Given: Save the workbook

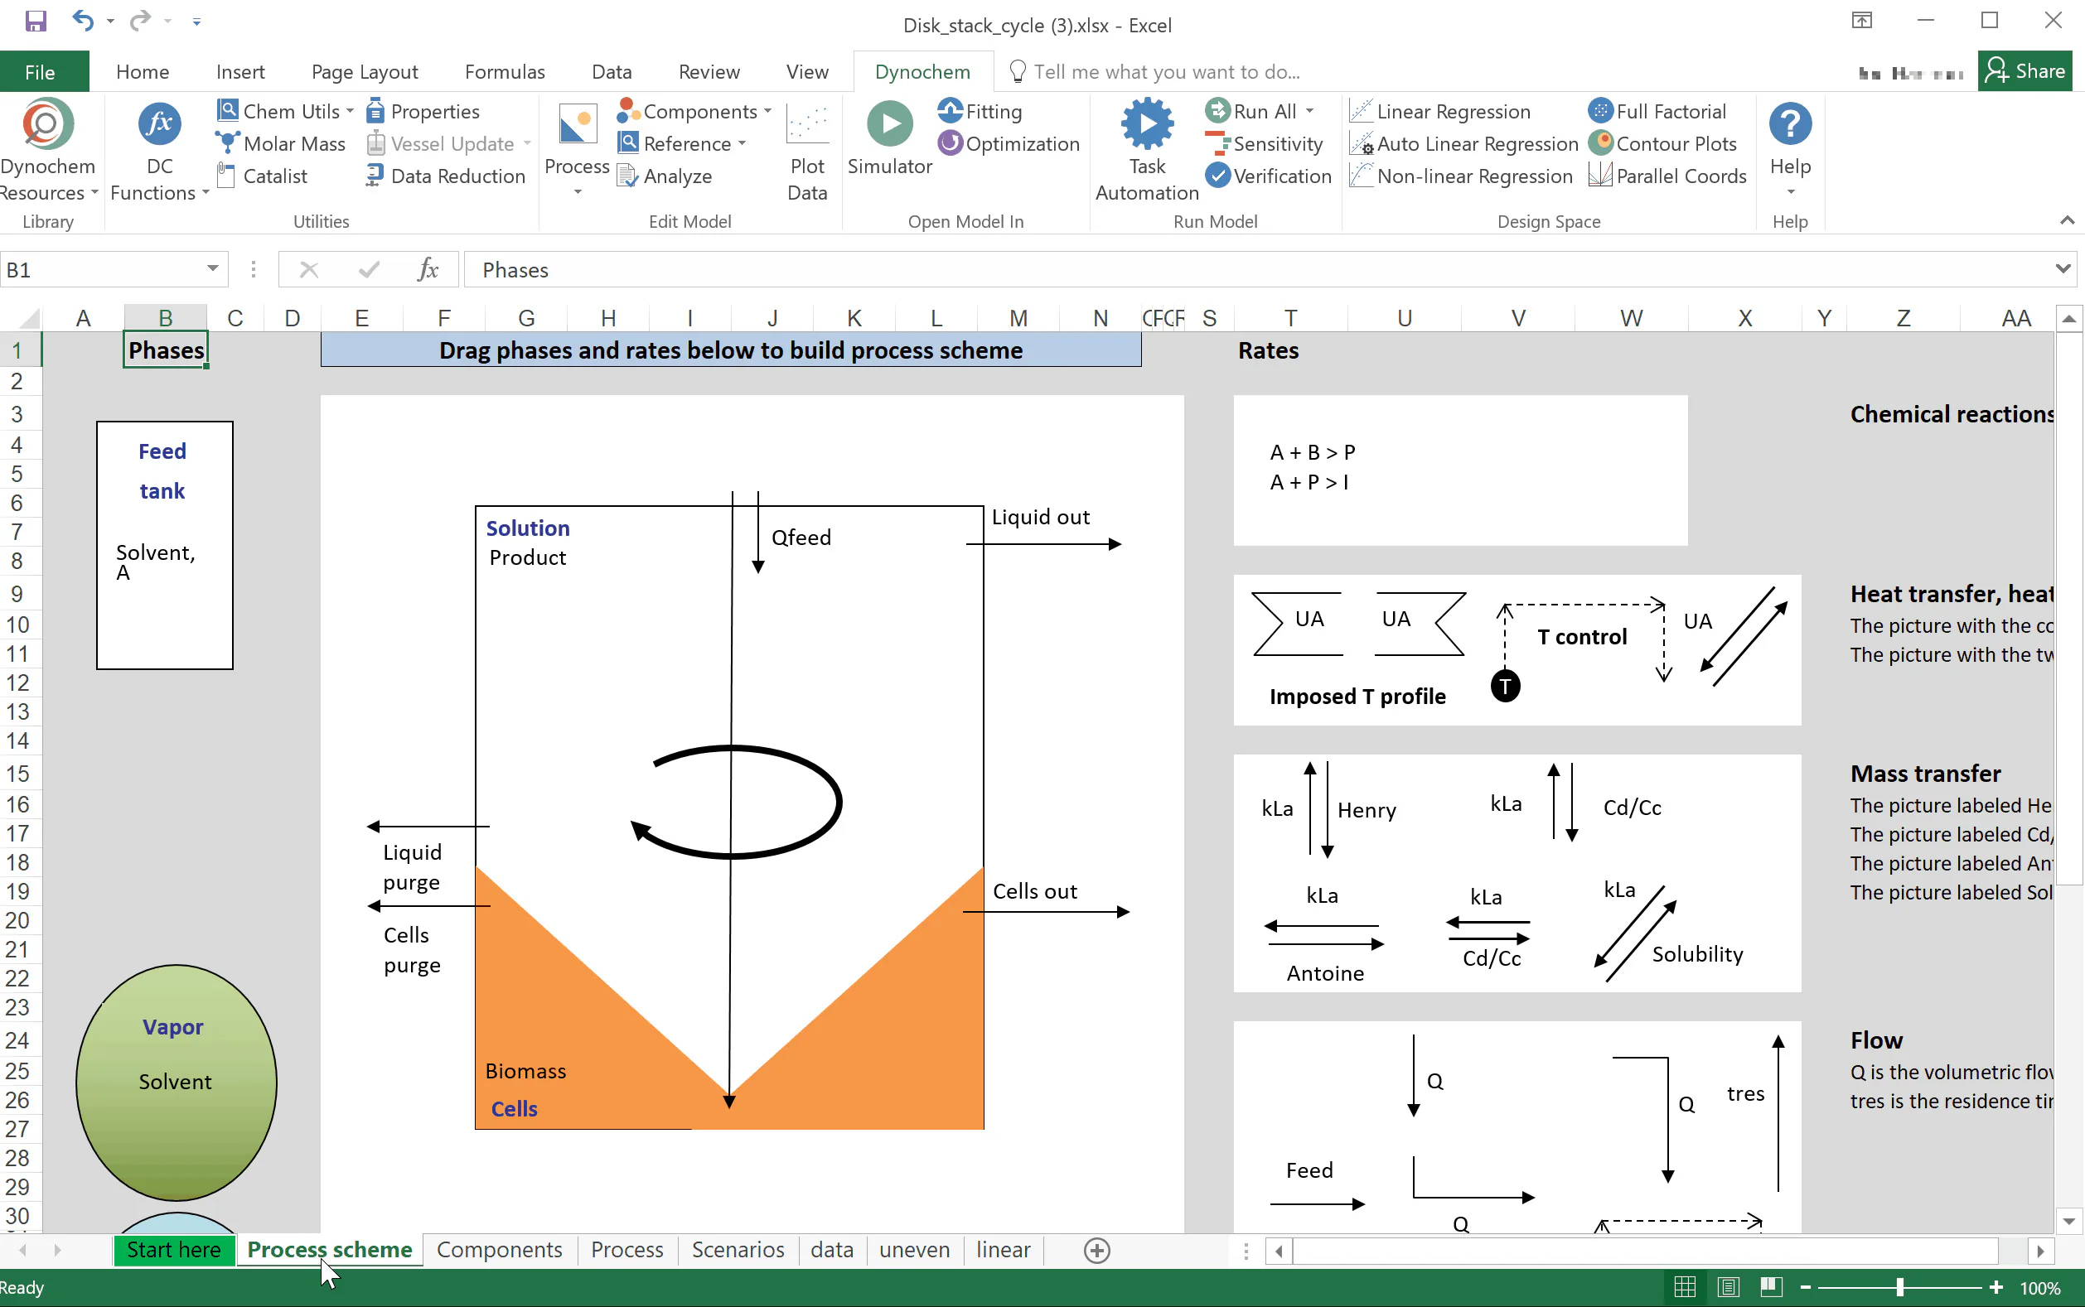Looking at the screenshot, I should pyautogui.click(x=36, y=21).
